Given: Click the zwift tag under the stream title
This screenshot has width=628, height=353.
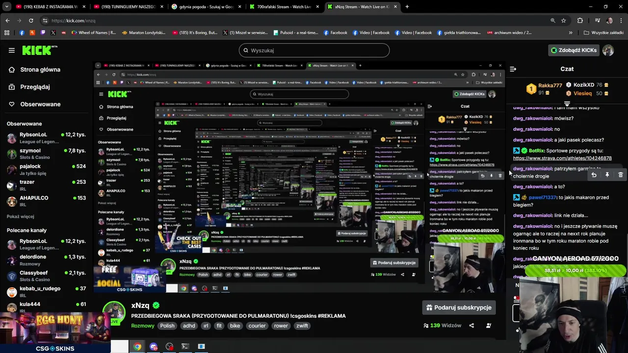Looking at the screenshot, I should point(302,326).
